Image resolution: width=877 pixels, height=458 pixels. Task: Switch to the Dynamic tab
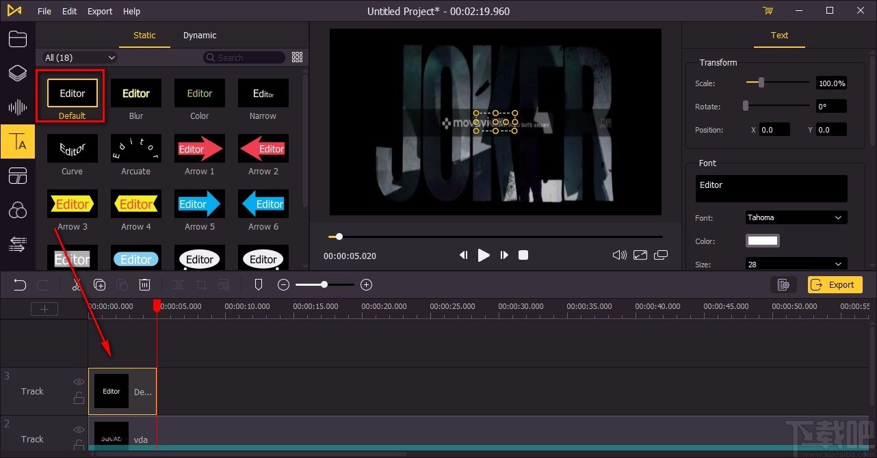pyautogui.click(x=200, y=36)
